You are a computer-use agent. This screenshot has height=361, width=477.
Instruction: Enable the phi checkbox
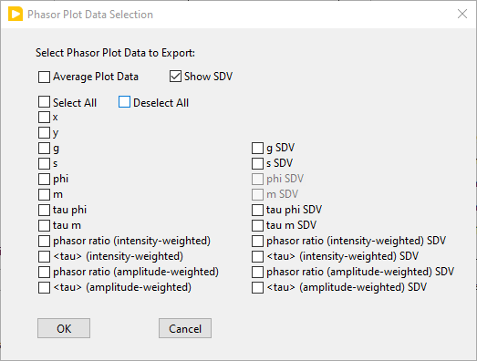(x=44, y=179)
